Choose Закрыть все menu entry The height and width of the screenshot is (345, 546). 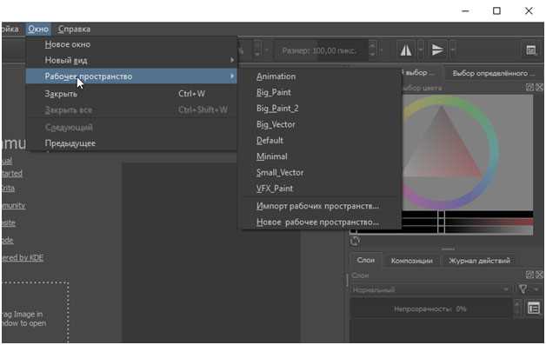(x=131, y=110)
